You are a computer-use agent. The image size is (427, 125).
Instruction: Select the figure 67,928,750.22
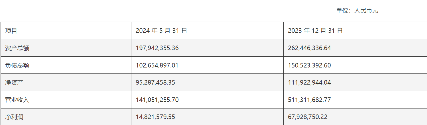coord(307,117)
